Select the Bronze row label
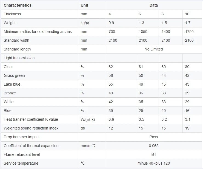The height and width of the screenshot is (169, 203). (x=10, y=93)
